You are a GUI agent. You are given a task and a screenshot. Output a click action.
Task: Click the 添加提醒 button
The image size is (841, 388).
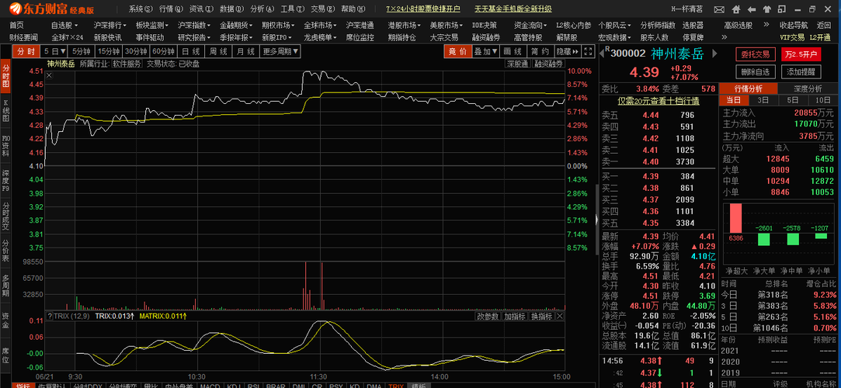801,72
